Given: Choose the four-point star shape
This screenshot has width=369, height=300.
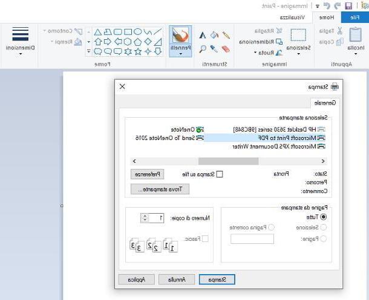Looking at the screenshot, I should (148, 51).
